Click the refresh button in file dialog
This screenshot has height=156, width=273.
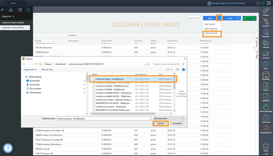pyautogui.click(x=148, y=64)
